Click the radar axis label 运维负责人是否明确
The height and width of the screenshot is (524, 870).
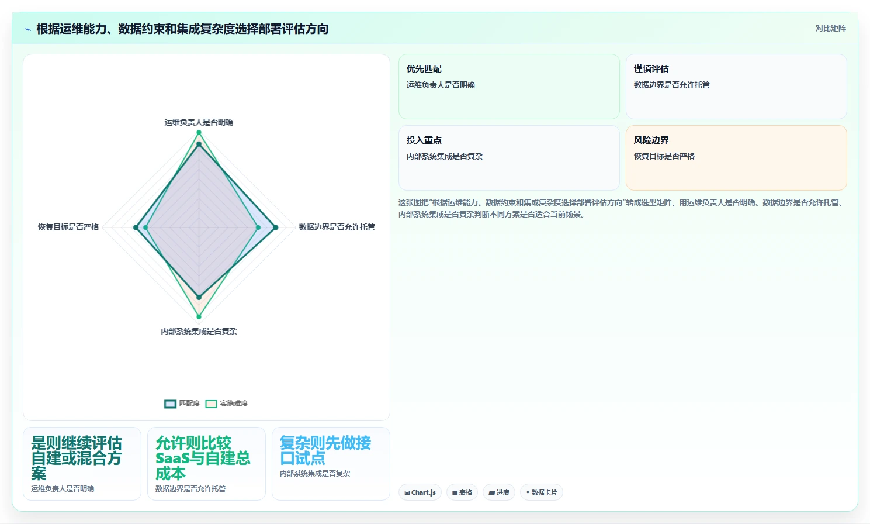click(x=199, y=122)
